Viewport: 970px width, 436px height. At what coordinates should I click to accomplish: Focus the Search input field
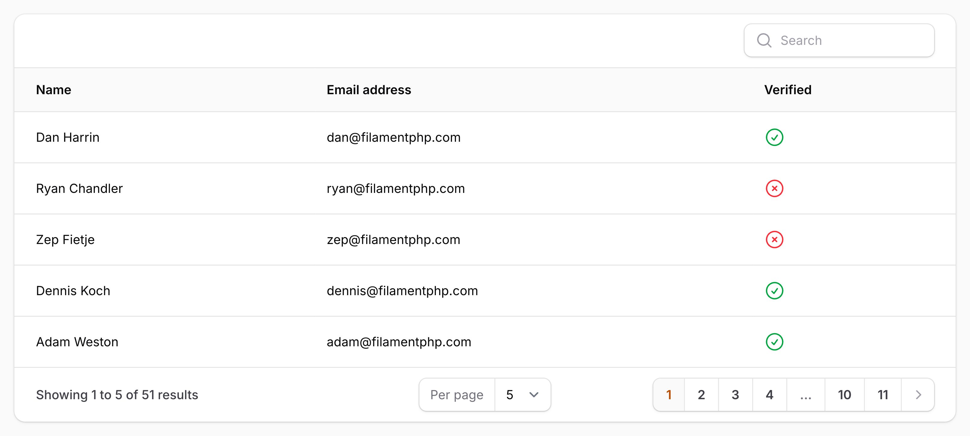[x=839, y=40]
